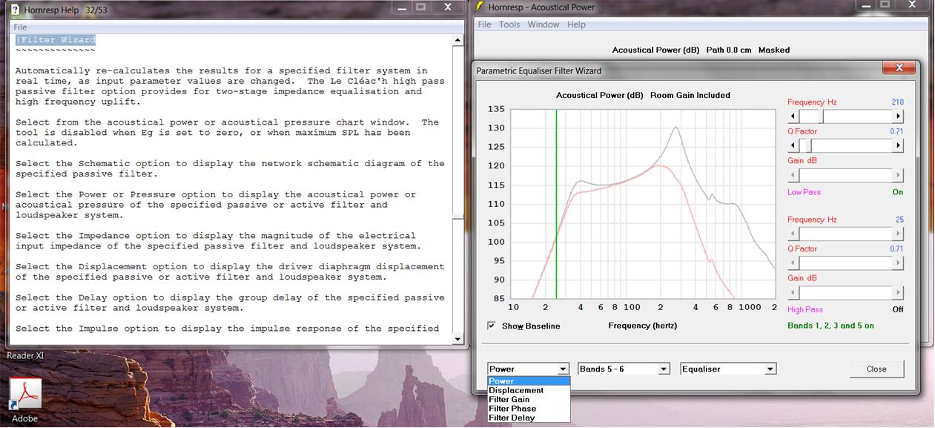Click the High Pass Q Factor slider
This screenshot has width=935, height=428.
click(845, 263)
